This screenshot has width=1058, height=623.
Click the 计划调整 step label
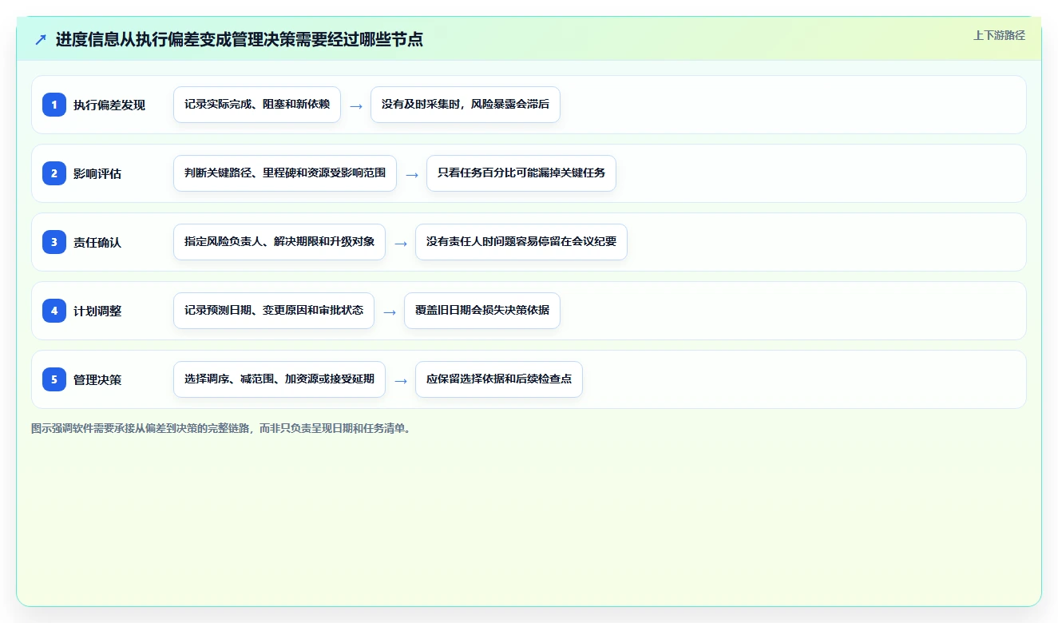click(97, 311)
